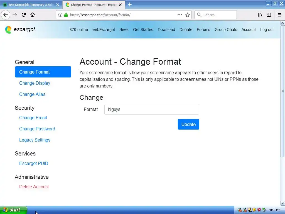The height and width of the screenshot is (214, 285).
Task: Go to the browser home page icon
Action: [x=33, y=15]
